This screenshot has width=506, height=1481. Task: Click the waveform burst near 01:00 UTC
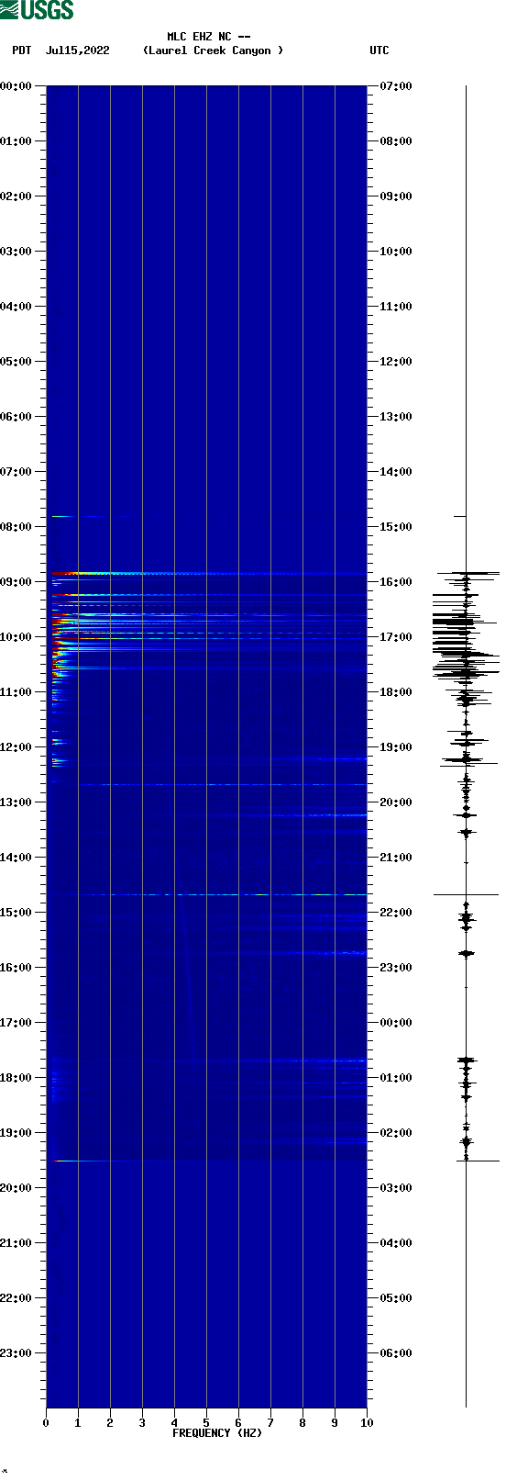click(466, 1060)
